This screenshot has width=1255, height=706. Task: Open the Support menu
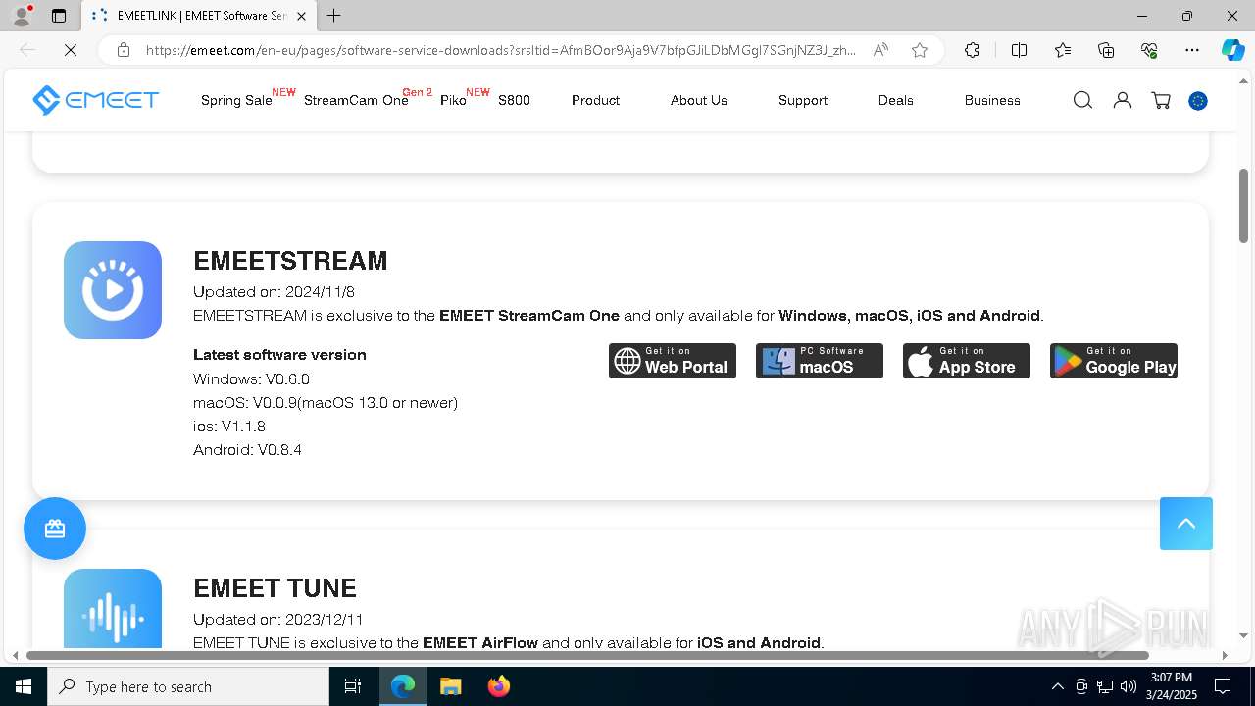tap(803, 100)
